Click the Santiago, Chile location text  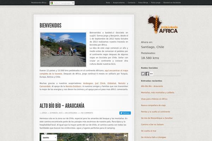(153, 47)
